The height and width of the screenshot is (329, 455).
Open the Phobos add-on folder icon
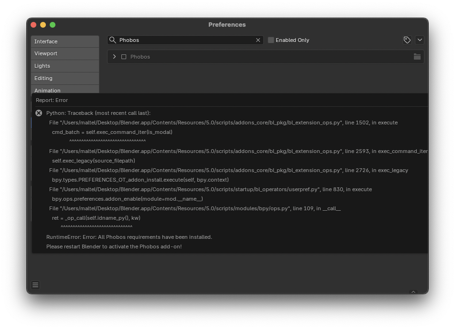click(x=417, y=57)
